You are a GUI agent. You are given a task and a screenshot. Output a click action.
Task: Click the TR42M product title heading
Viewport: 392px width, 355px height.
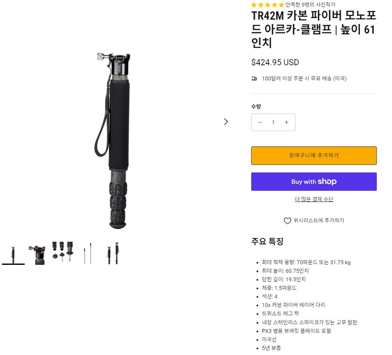[314, 30]
